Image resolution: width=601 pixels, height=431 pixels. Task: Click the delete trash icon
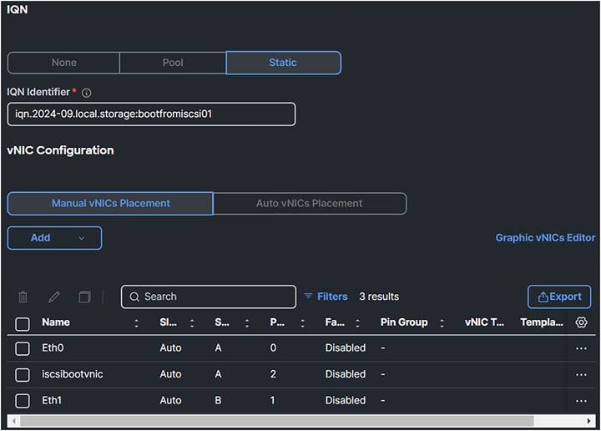click(x=23, y=297)
